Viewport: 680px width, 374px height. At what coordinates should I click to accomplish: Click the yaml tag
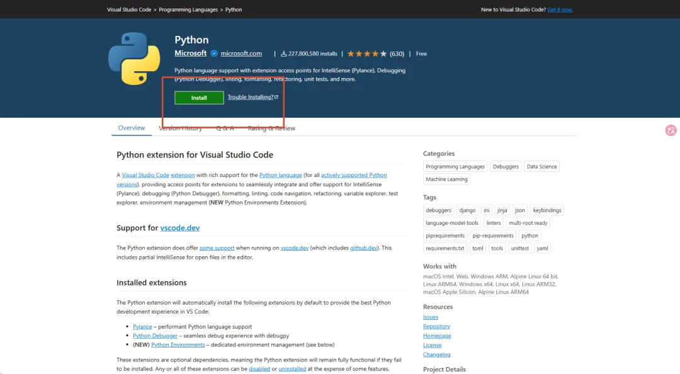tap(543, 248)
